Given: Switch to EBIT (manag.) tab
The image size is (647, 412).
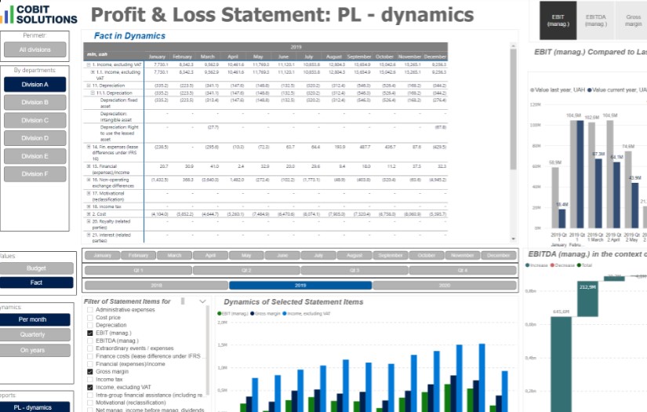Looking at the screenshot, I should click(x=558, y=20).
